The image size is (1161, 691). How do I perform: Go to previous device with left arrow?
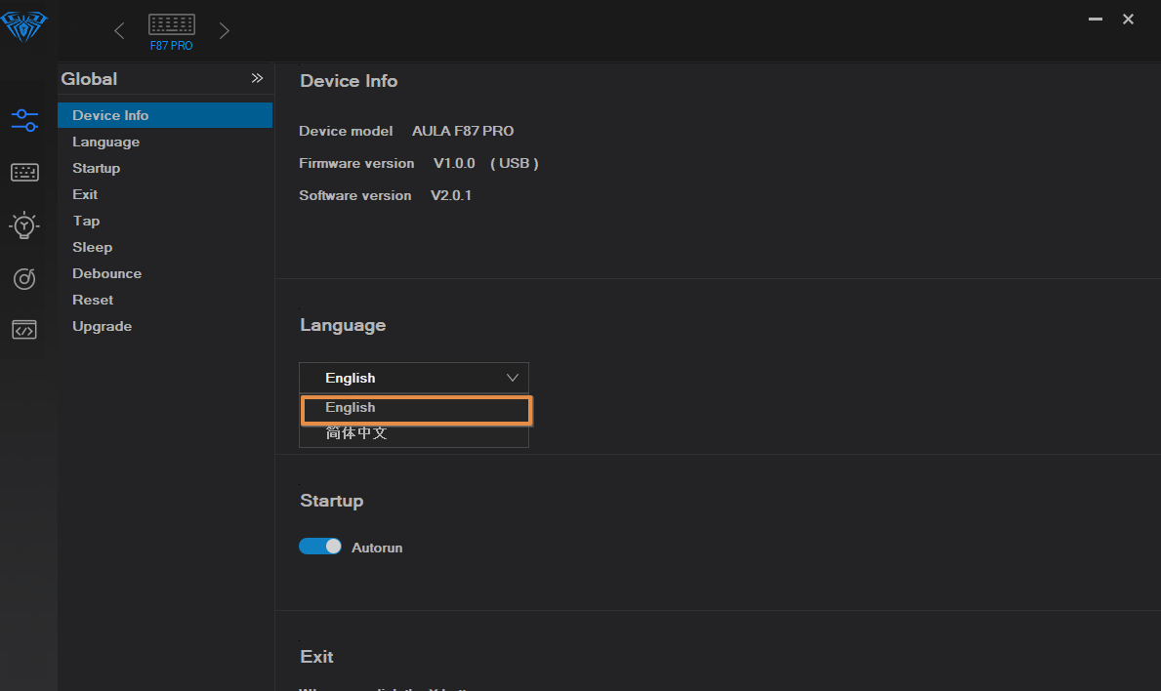(x=119, y=30)
